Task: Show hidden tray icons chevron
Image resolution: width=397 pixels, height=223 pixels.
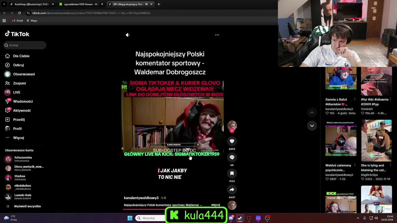Action: (x=358, y=218)
